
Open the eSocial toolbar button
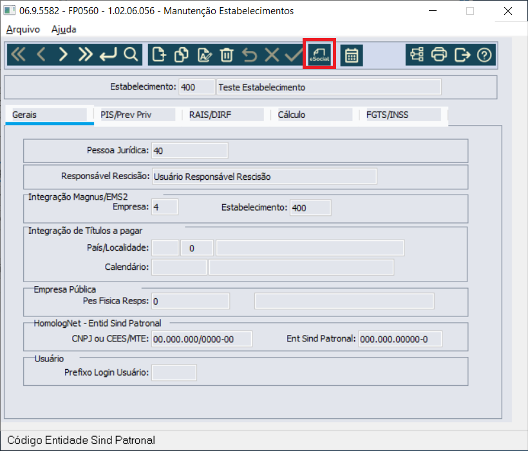[x=319, y=55]
